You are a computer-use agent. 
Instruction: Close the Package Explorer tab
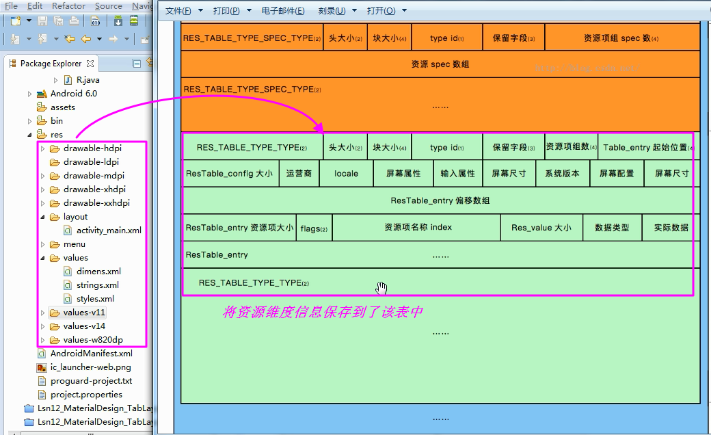pos(90,64)
